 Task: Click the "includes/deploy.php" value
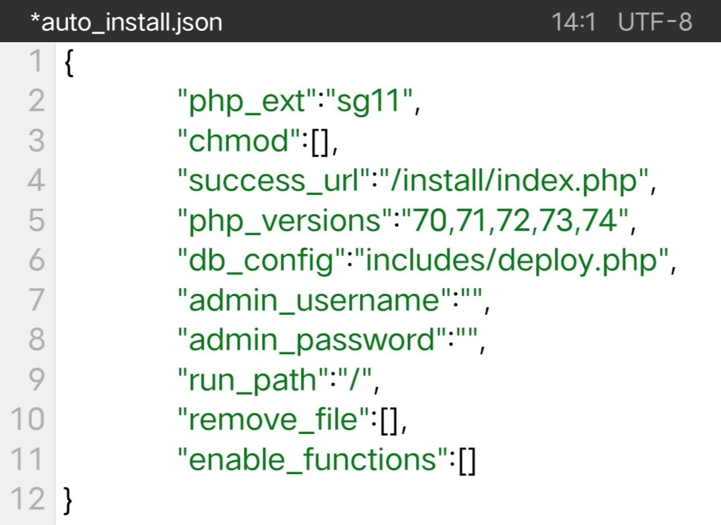(x=511, y=260)
